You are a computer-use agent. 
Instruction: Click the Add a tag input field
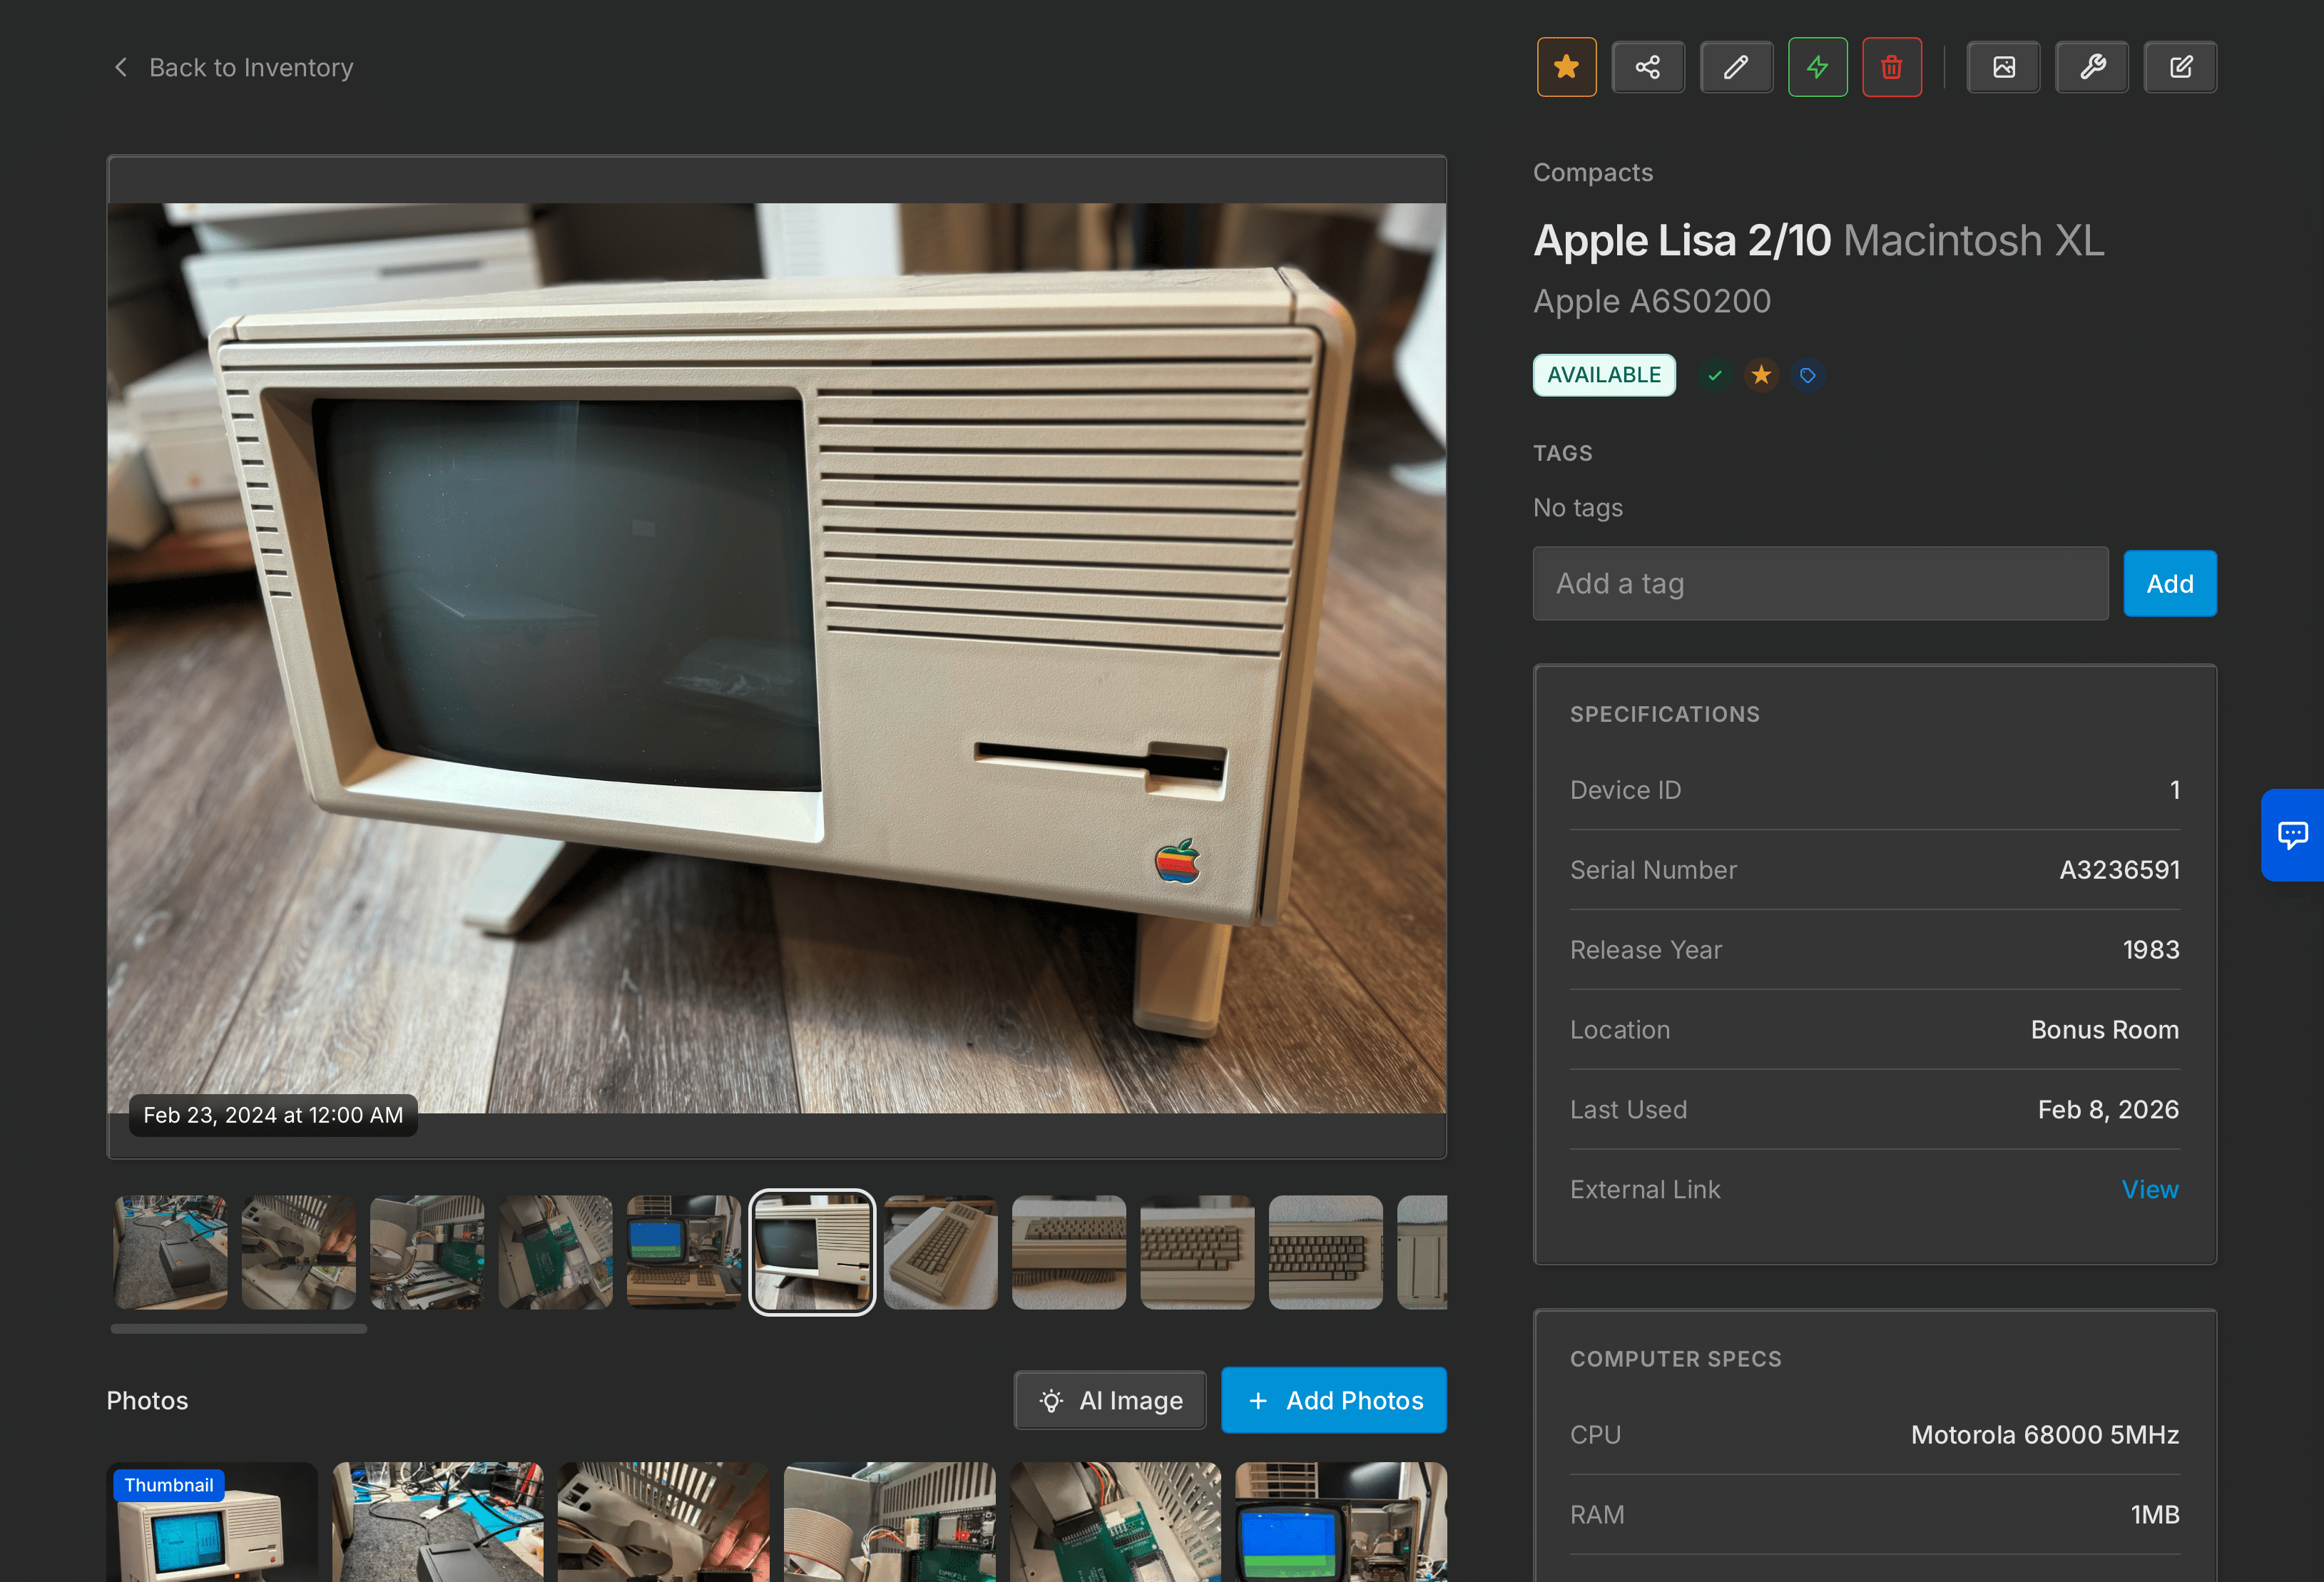[x=1820, y=583]
